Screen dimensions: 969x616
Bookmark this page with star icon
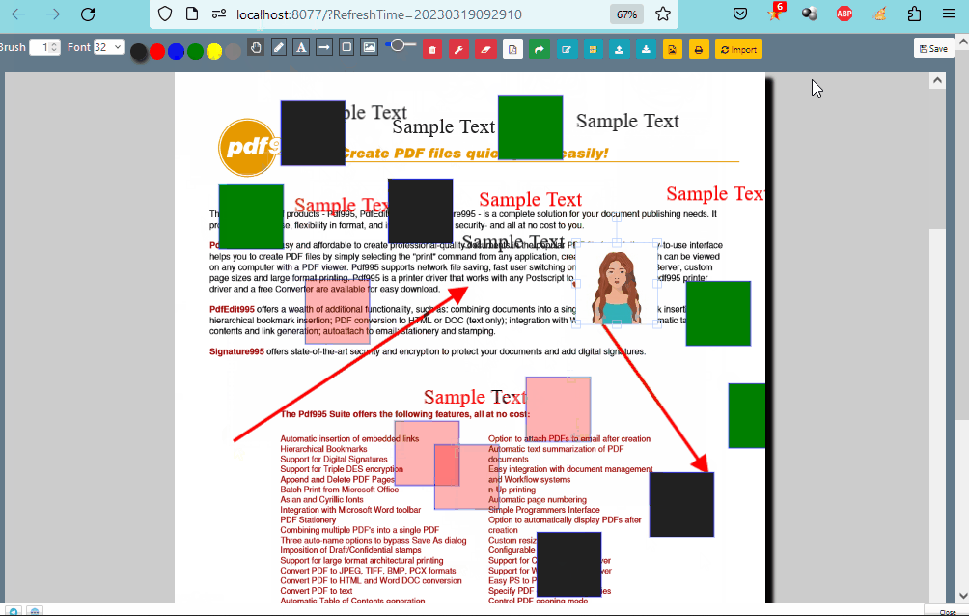click(x=663, y=14)
